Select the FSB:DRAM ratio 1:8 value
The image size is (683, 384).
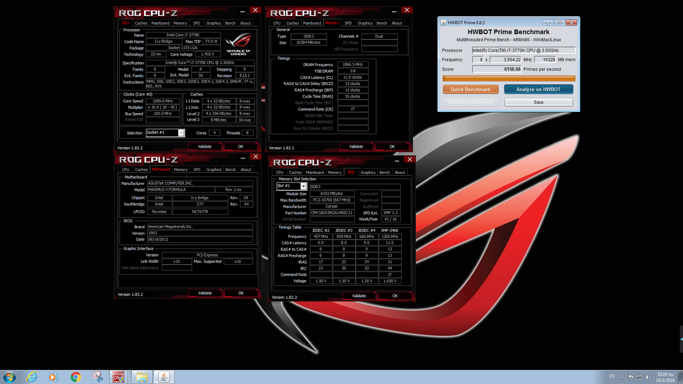coord(352,70)
